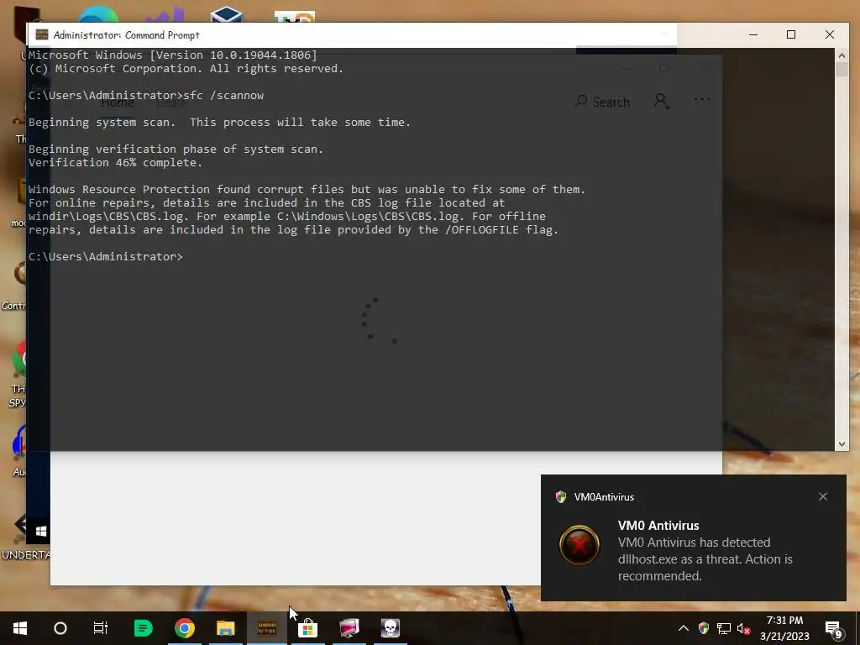Viewport: 860px width, 645px height.
Task: Close the Command Prompt window
Action: 829,34
